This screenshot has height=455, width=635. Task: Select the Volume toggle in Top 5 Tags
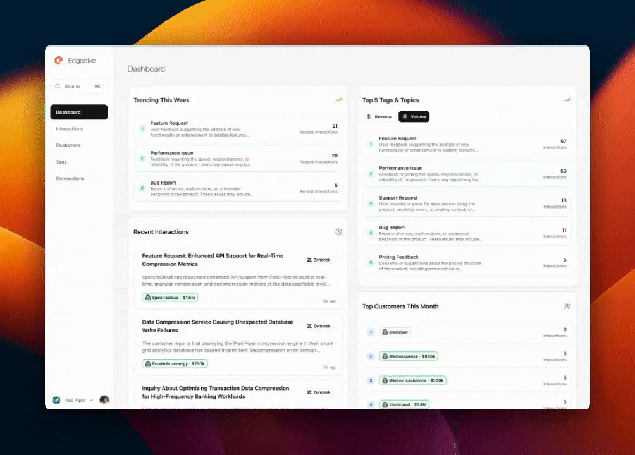click(x=414, y=117)
